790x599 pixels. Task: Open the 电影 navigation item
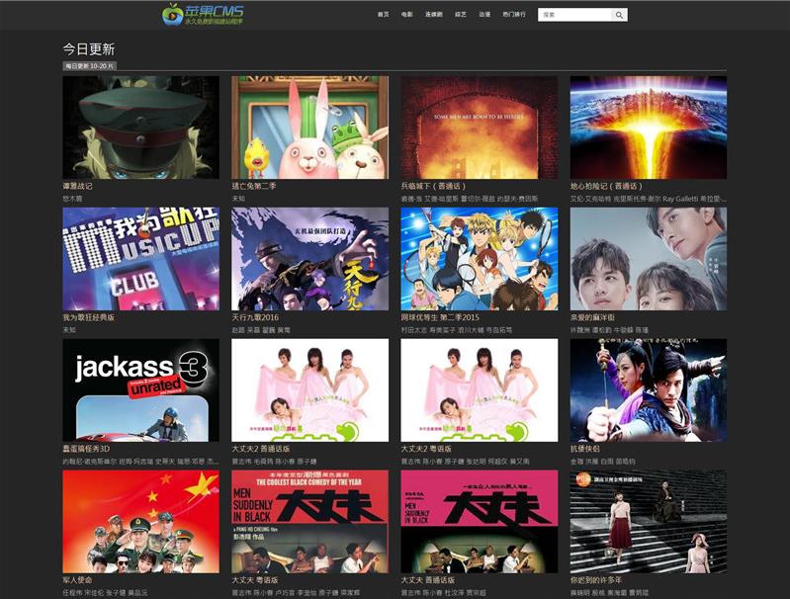click(407, 15)
